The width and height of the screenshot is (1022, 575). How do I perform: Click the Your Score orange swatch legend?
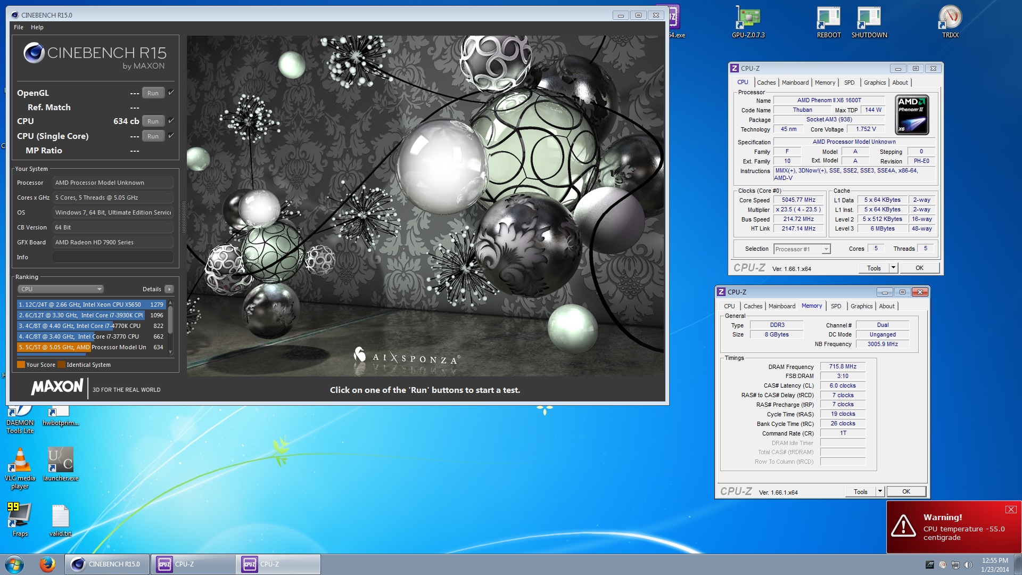[21, 365]
